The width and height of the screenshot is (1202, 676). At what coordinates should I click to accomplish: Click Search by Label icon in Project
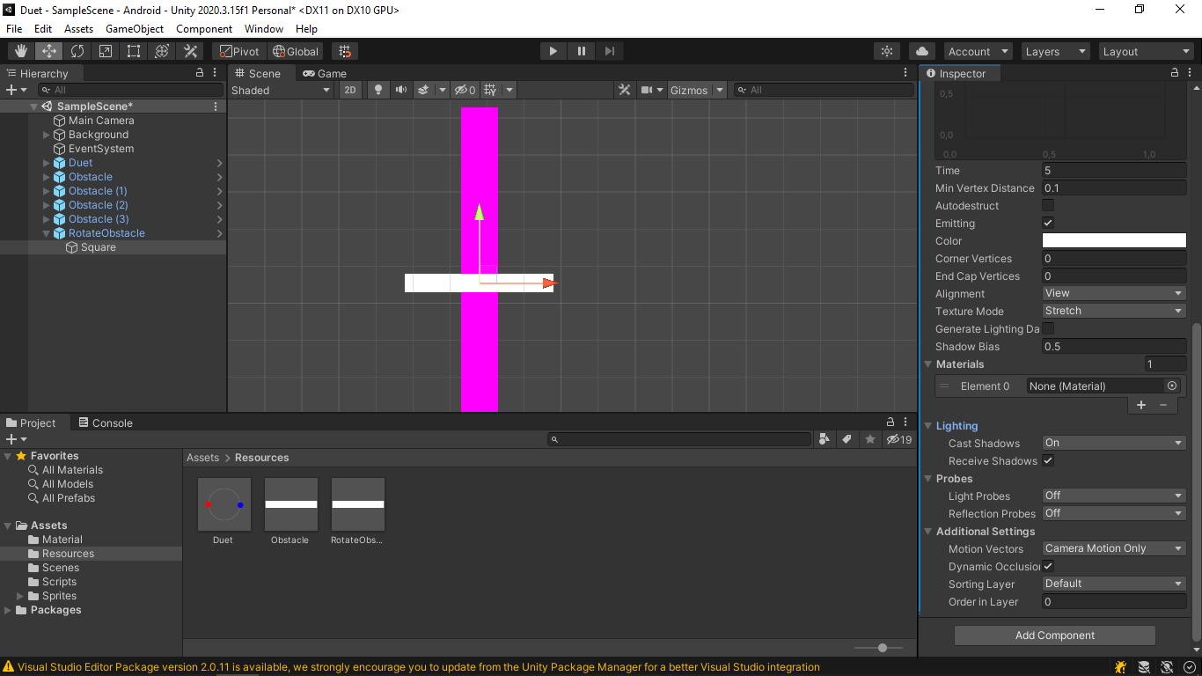(847, 438)
